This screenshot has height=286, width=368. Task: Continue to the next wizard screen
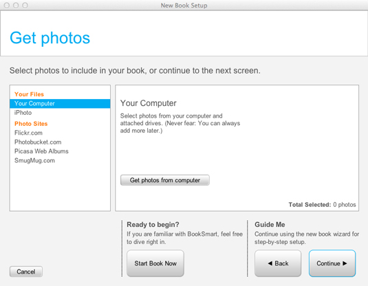[332, 263]
